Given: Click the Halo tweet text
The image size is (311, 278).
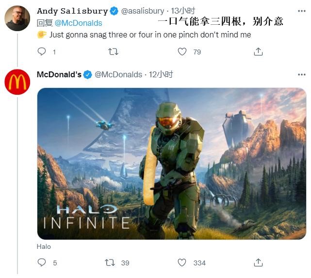Looking at the screenshot, I should coord(44,246).
